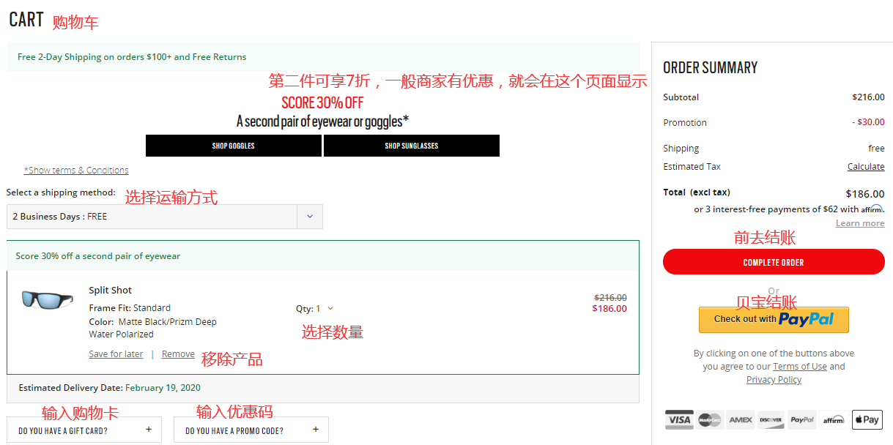Expand the gift card entry section

point(84,430)
